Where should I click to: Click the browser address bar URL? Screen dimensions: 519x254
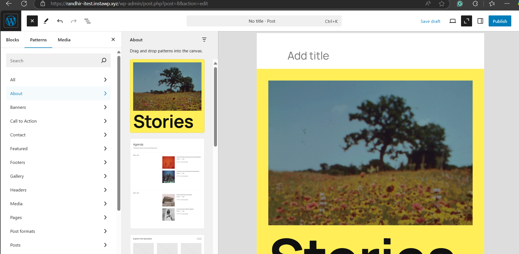129,4
